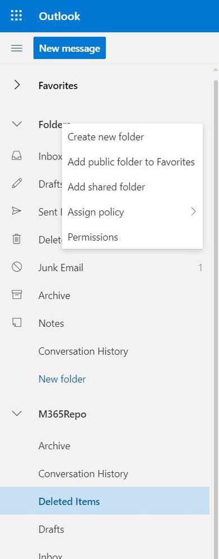Image resolution: width=219 pixels, height=559 pixels.
Task: Click the New folder link
Action: point(62,379)
